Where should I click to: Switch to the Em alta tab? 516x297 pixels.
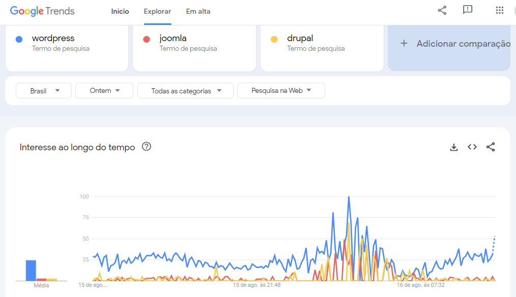pyautogui.click(x=198, y=11)
